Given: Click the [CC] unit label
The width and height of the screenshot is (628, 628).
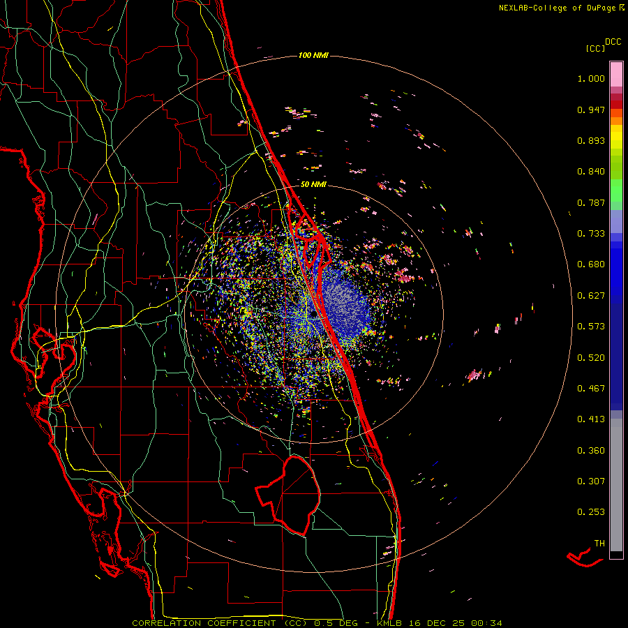Looking at the screenshot, I should tap(595, 48).
